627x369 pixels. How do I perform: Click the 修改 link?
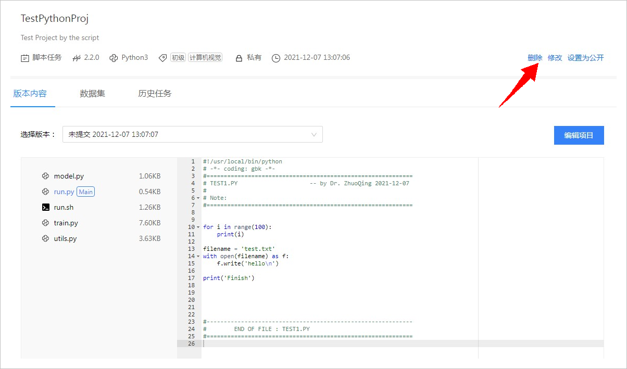tap(555, 58)
